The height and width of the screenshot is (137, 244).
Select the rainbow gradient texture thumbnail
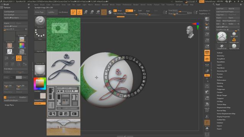pyautogui.click(x=22, y=46)
